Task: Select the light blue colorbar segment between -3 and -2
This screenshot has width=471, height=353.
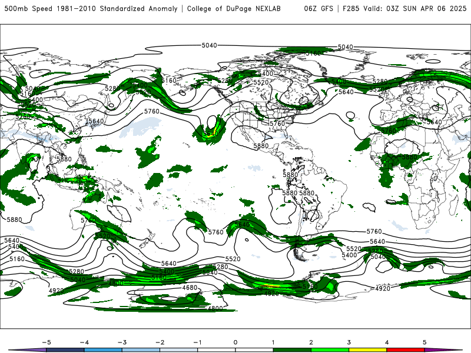Action: tap(141, 350)
